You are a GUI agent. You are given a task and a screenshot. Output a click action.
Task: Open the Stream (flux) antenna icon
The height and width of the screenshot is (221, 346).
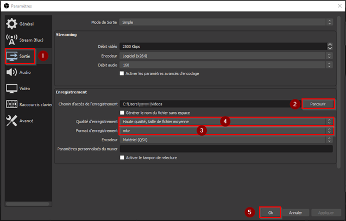(x=11, y=40)
